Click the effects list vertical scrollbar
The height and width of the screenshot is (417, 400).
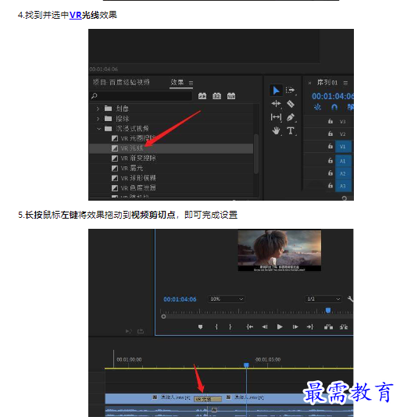tap(256, 154)
